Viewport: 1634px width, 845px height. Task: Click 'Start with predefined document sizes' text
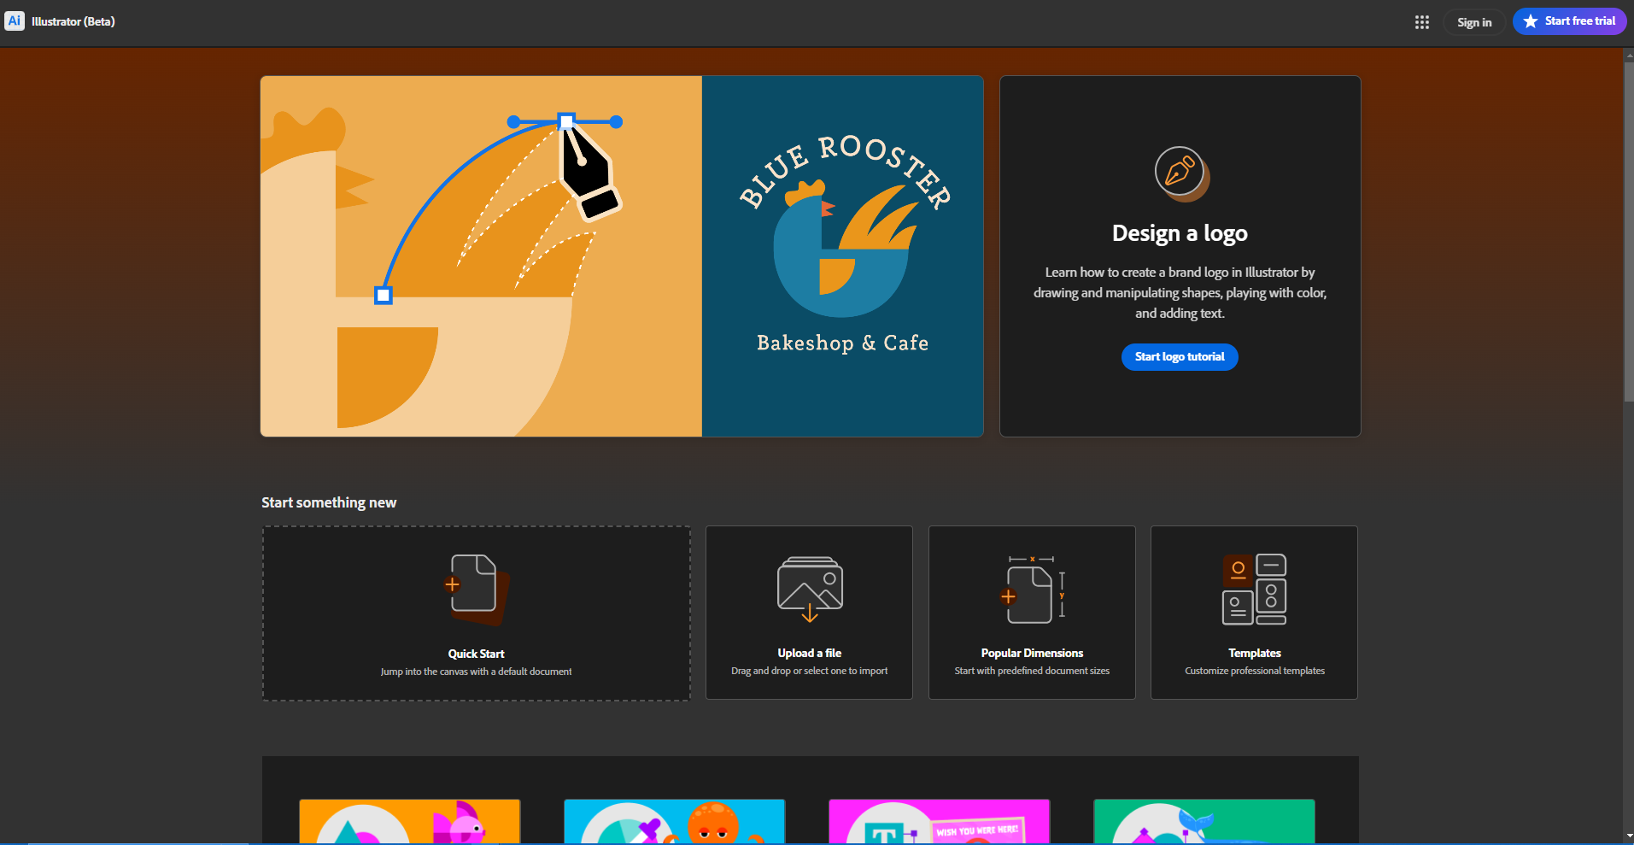pyautogui.click(x=1032, y=671)
